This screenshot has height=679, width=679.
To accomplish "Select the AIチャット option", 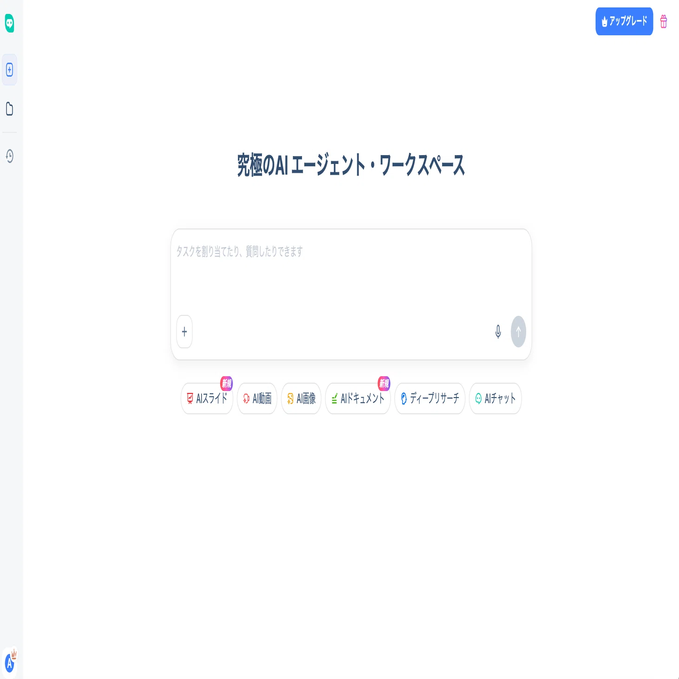I will [x=496, y=398].
